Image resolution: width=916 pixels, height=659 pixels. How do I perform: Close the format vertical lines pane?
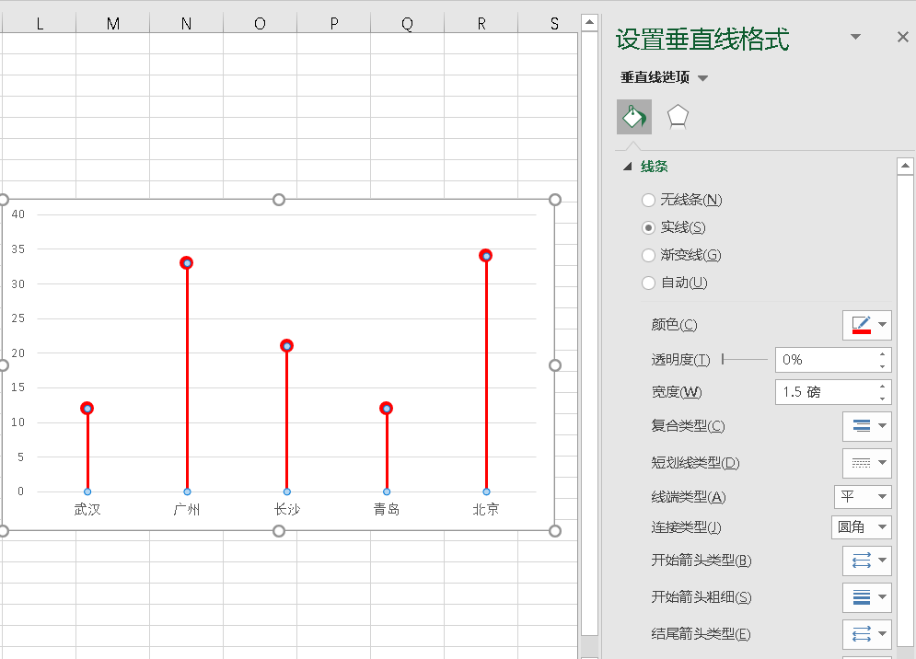(x=902, y=38)
